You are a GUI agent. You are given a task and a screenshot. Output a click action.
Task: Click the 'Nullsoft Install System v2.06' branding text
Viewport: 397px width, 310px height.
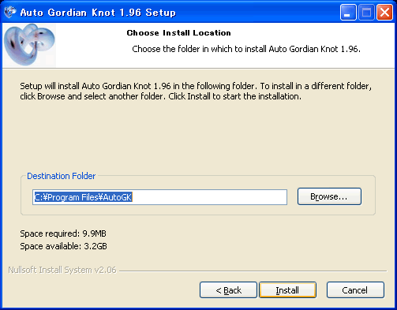pyautogui.click(x=62, y=270)
